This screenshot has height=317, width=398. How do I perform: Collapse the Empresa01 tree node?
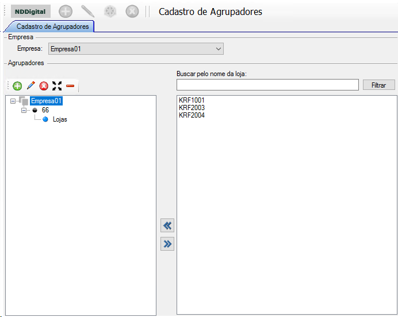click(13, 101)
